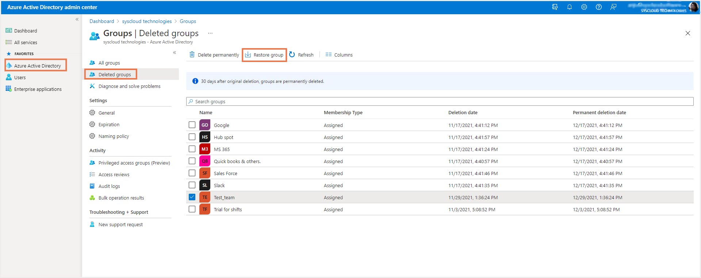Open the Test_team group name
The width and height of the screenshot is (701, 278).
point(224,197)
